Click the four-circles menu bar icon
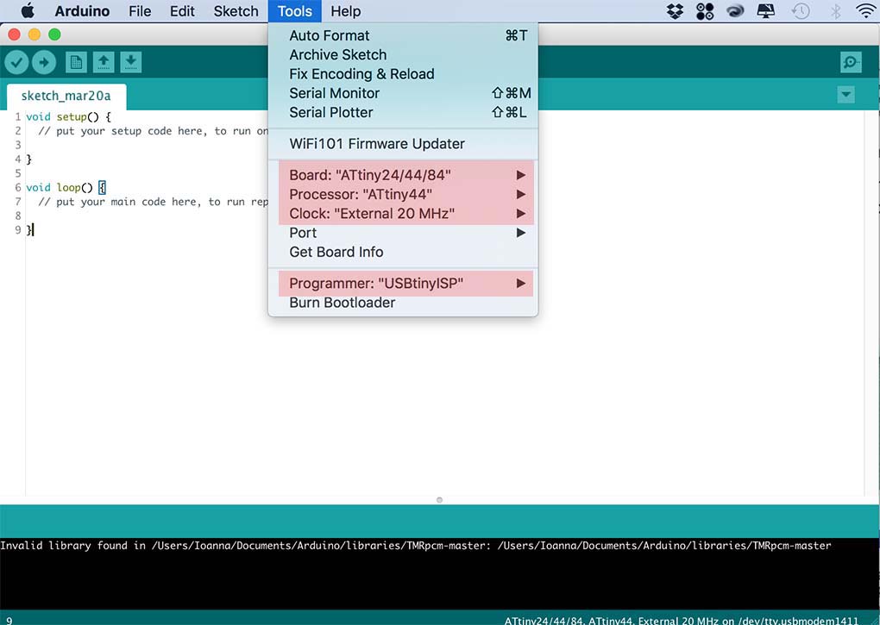 click(x=705, y=11)
